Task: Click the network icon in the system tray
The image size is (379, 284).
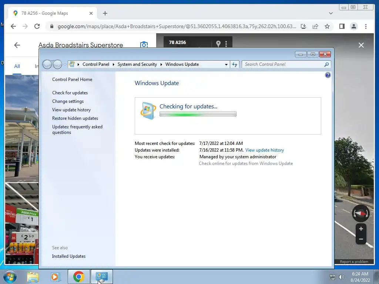Action: (x=333, y=277)
